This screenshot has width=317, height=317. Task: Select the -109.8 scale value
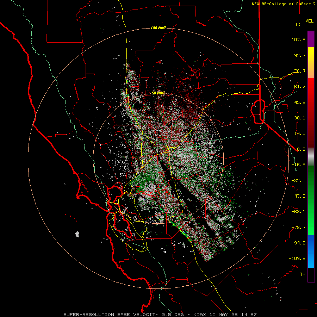coord(297,259)
